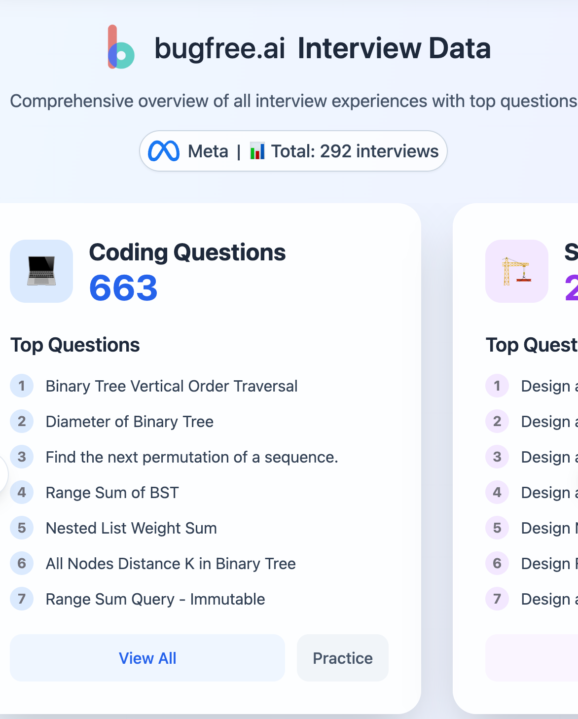Image resolution: width=578 pixels, height=719 pixels.
Task: Open the View All list of coding questions
Action: coord(147,658)
